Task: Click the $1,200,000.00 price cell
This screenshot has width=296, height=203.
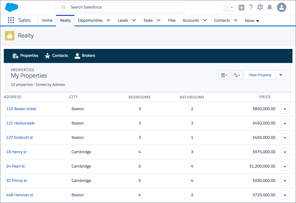Action: coord(262,166)
